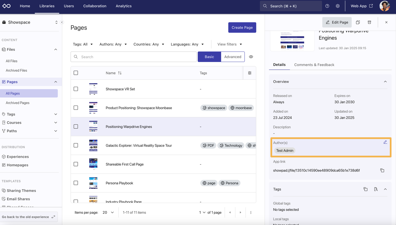Select the Positioning Warpdrive Engines checkbox
Screen dimensions: 396x225
point(76,127)
